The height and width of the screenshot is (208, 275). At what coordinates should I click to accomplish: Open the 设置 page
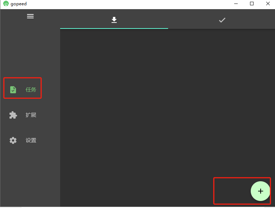click(x=31, y=140)
